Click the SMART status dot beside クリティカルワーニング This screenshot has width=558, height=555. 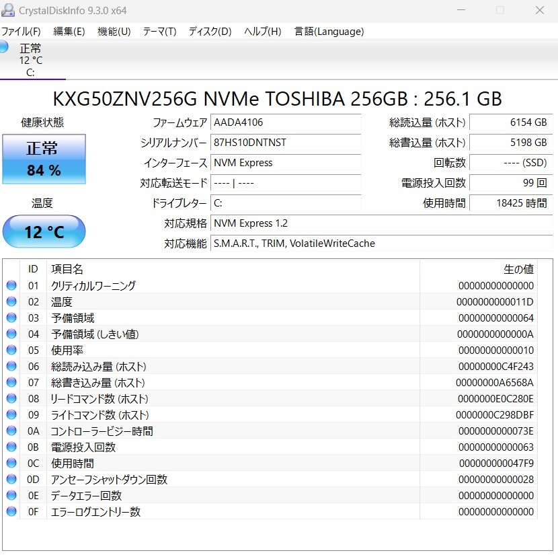11,285
